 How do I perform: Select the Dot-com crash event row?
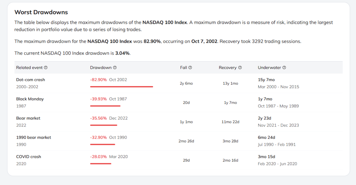178,83
